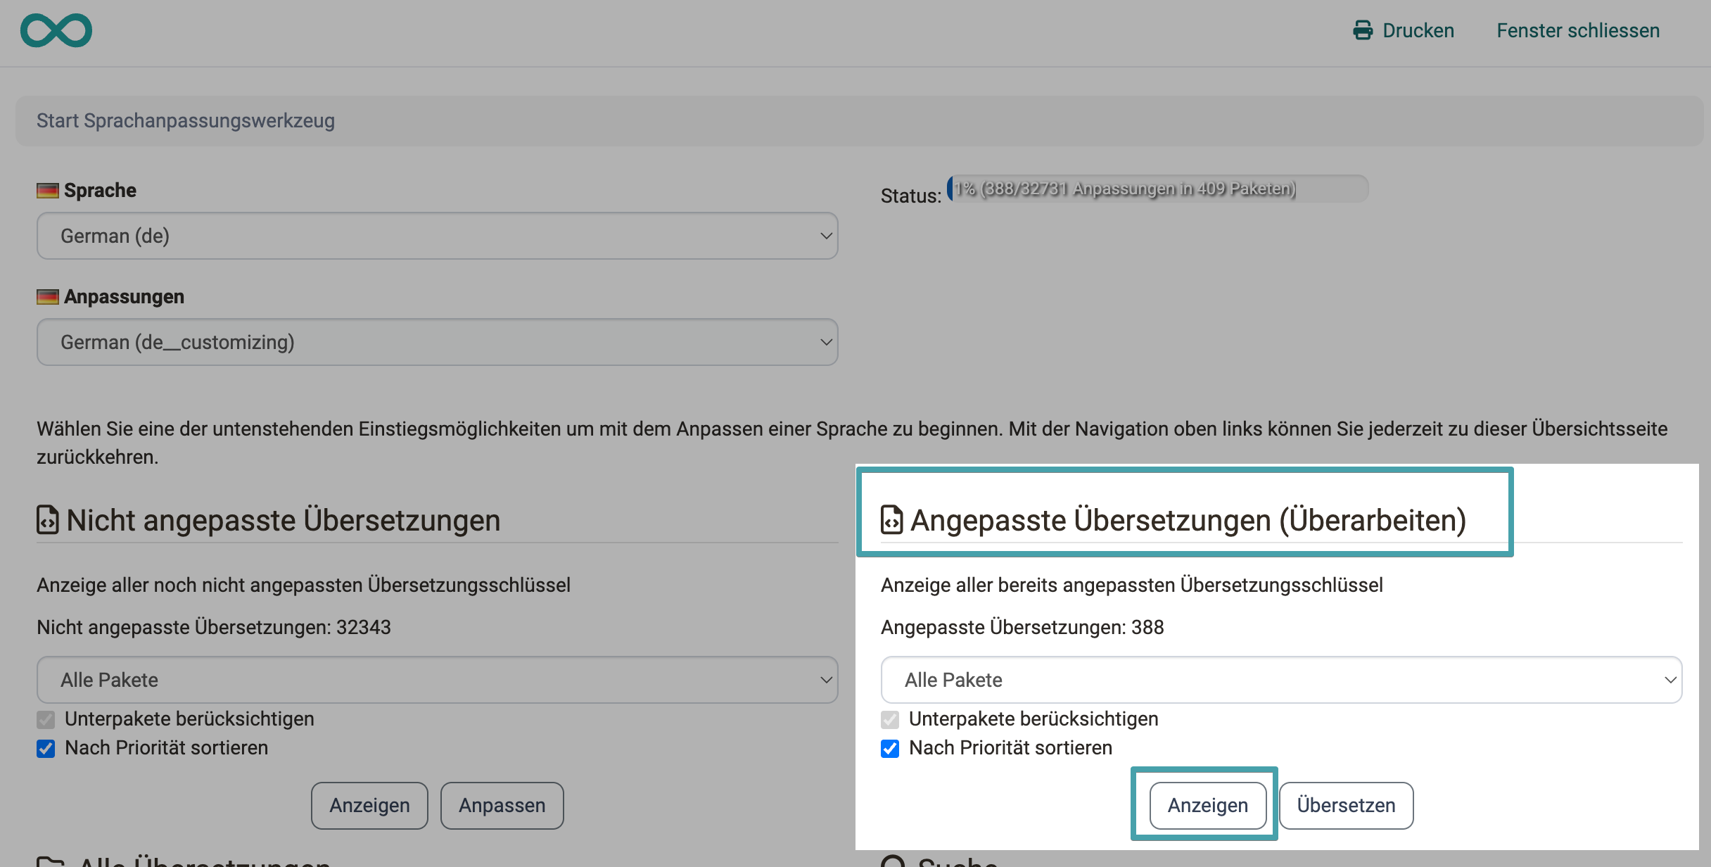This screenshot has width=1711, height=867.
Task: Expand Alle Pakete dropdown under Angepasste Übersetzungen
Action: click(x=1281, y=680)
